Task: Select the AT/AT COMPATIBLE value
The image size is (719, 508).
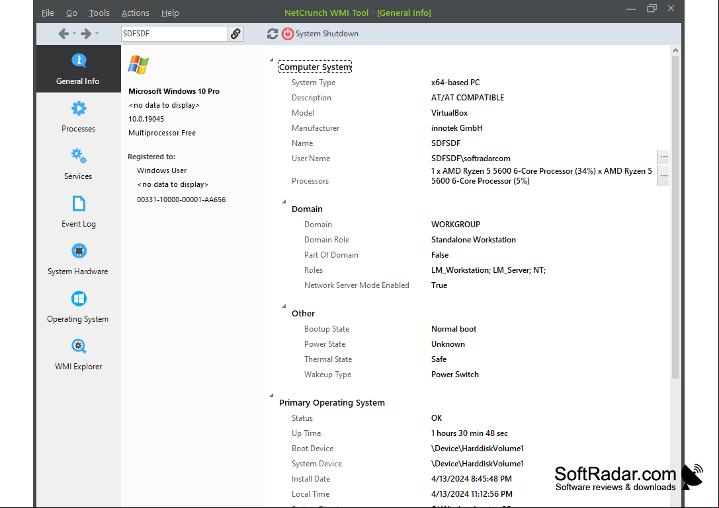Action: coord(467,98)
